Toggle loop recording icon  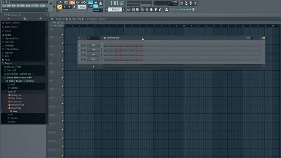(x=83, y=3)
